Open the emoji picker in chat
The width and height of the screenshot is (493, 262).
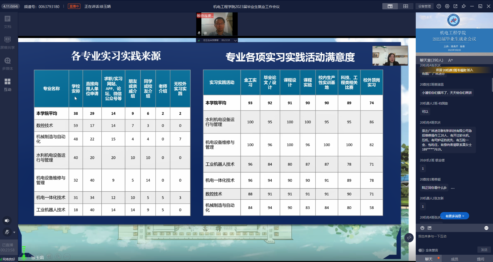[422, 228]
